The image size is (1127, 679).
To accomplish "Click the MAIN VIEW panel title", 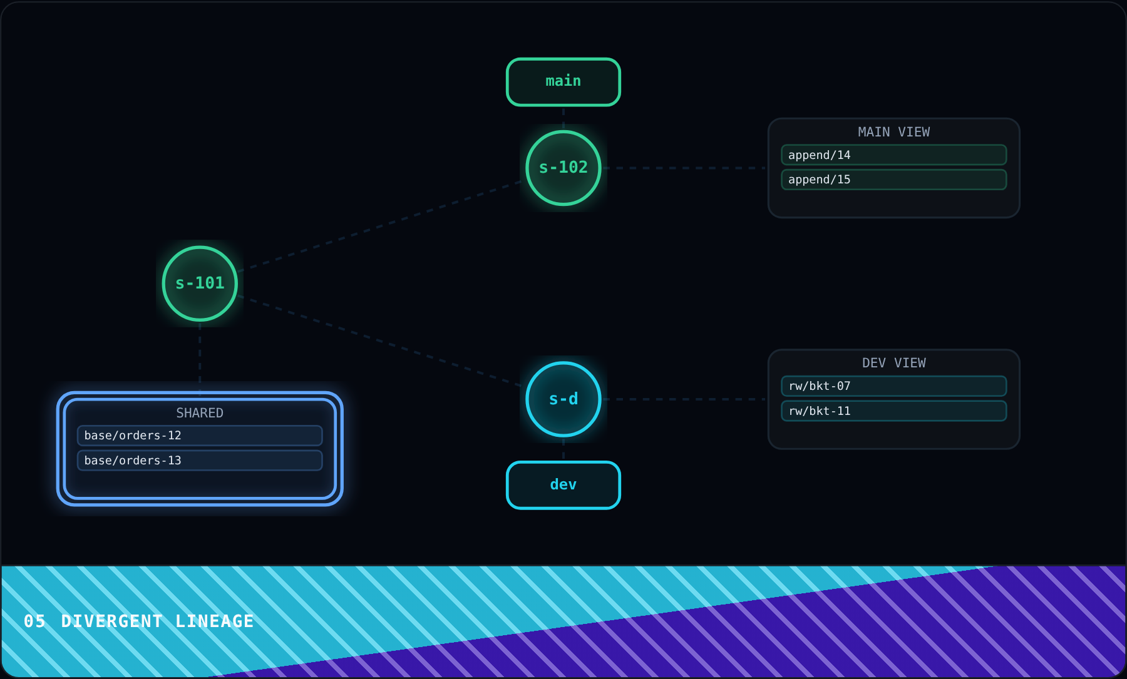I will [x=894, y=132].
